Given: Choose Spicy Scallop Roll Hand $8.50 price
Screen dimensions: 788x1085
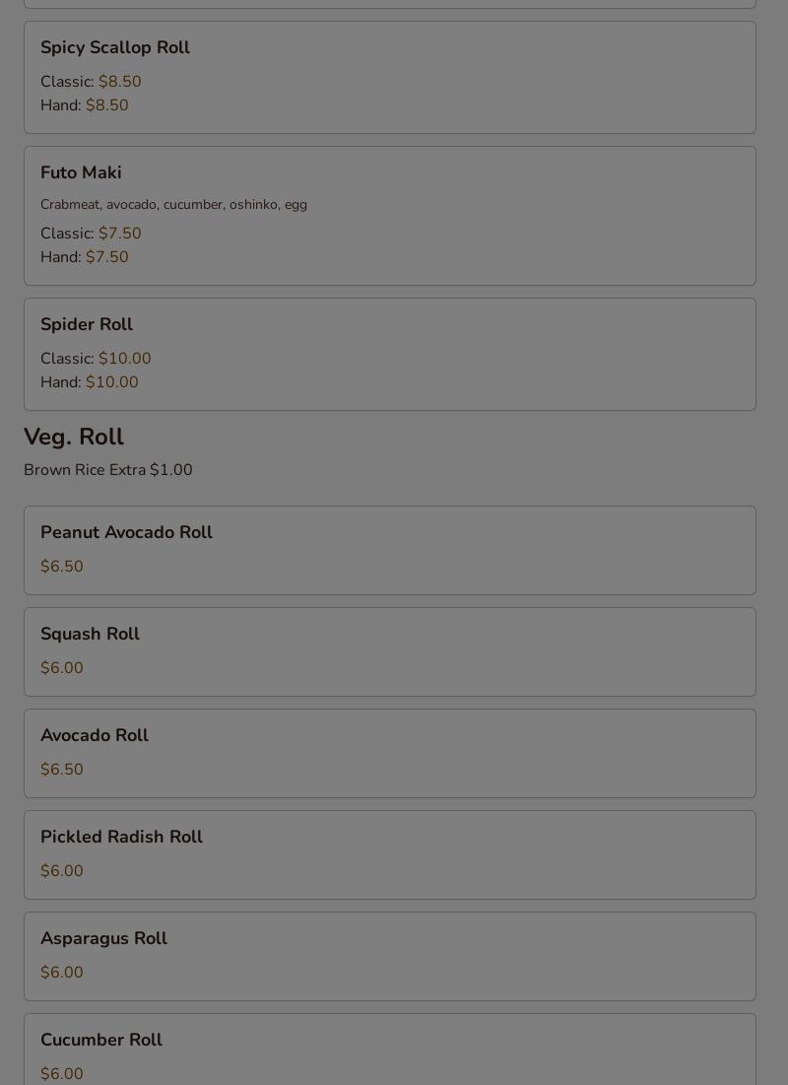Looking at the screenshot, I should (106, 105).
